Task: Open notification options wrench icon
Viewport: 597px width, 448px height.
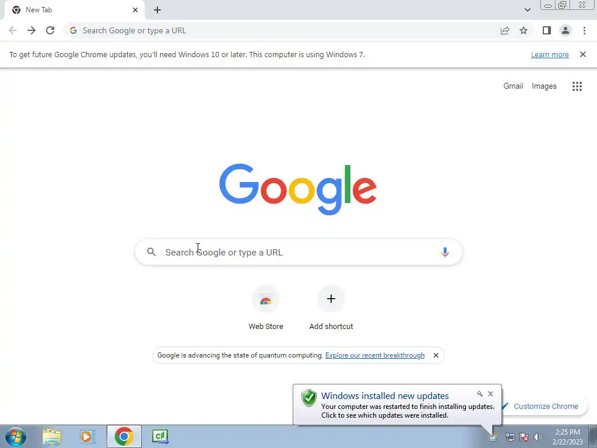Action: point(480,394)
